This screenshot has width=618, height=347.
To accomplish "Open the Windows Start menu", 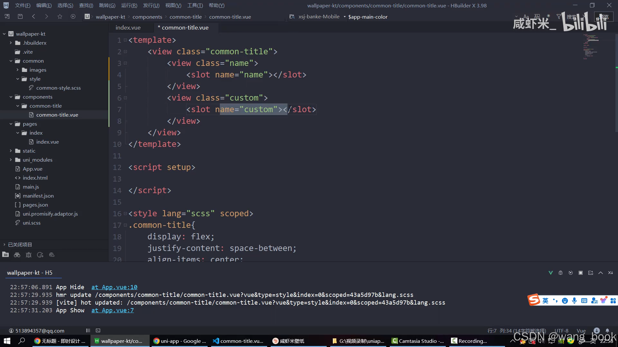I will pyautogui.click(x=7, y=341).
